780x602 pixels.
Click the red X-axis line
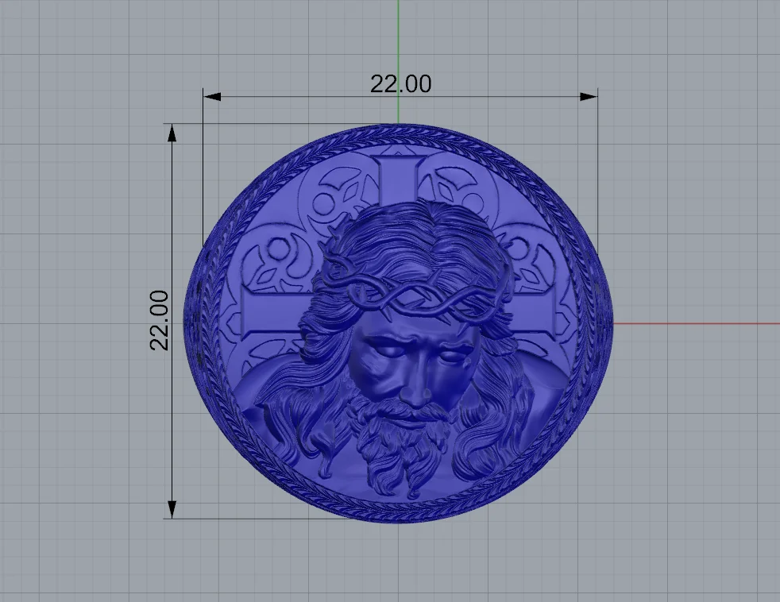(697, 323)
